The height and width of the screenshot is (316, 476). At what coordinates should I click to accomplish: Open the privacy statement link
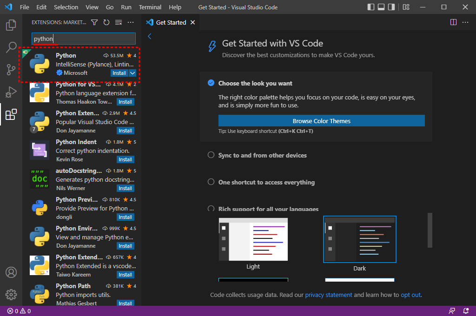(329, 295)
